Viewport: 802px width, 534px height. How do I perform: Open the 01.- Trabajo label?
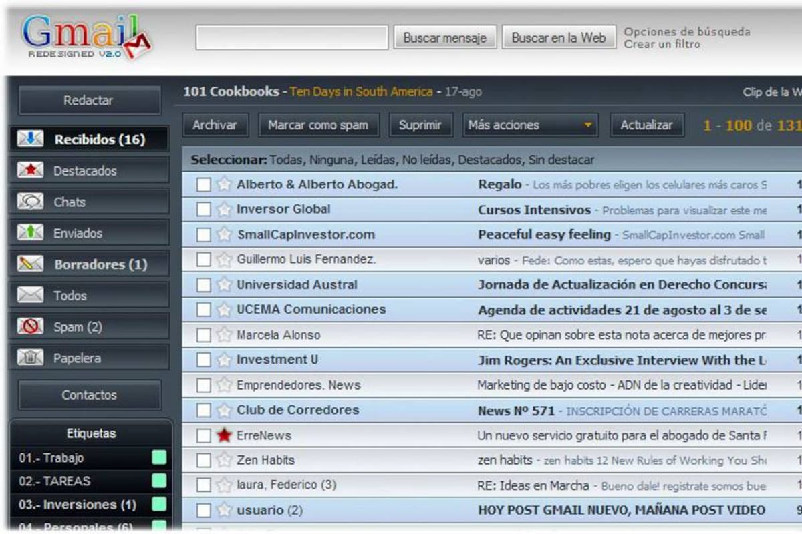51,458
